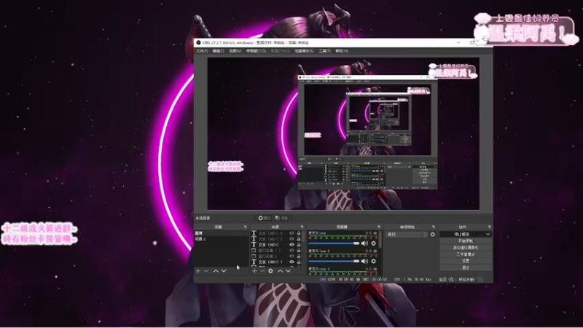Open 麦克风/Aux audio settings gear
This screenshot has height=328, width=583.
374,243
